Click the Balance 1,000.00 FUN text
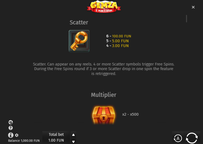Screen dimensions: 203x144 click(24, 141)
